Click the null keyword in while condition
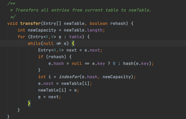Image resolution: width=186 pixels, height=119 pixels. 48,44
